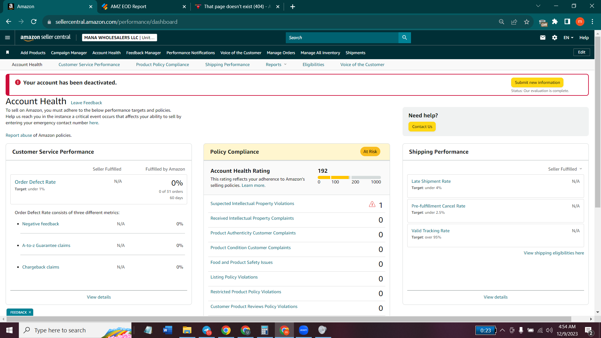The image size is (601, 338).
Task: Open the MANA WHOLESALERS LLC account switcher
Action: [119, 38]
